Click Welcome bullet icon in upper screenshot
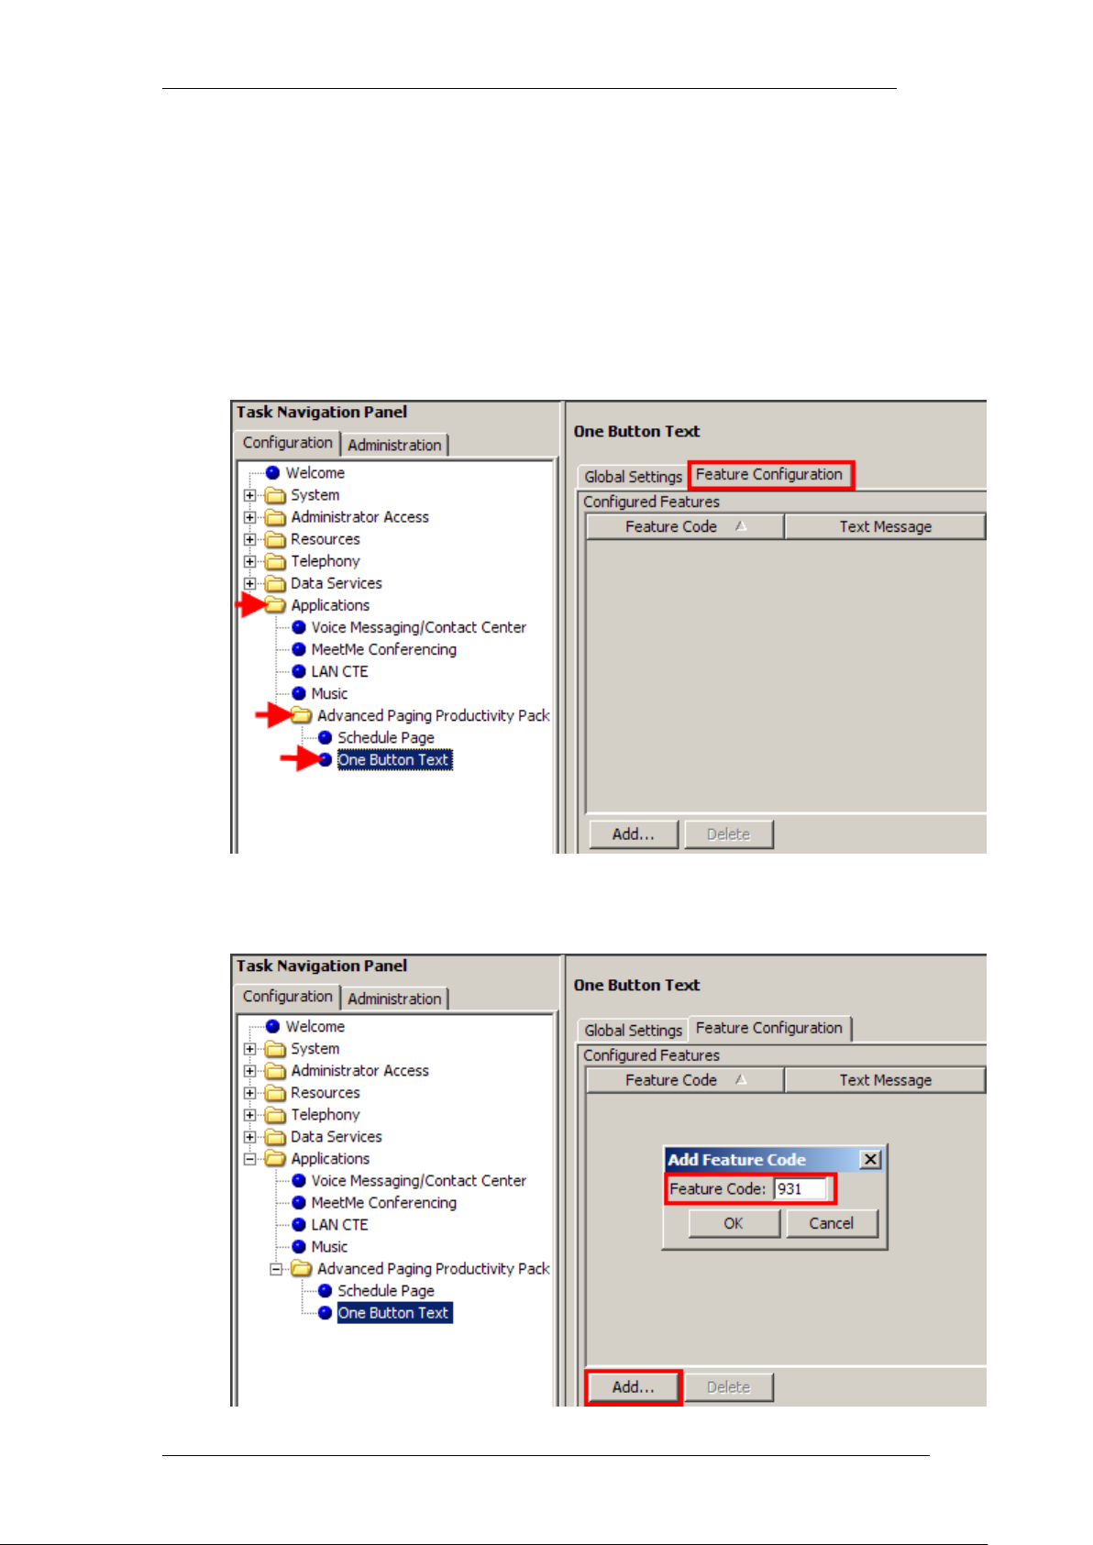Viewport: 1093px width, 1545px height. tap(272, 473)
